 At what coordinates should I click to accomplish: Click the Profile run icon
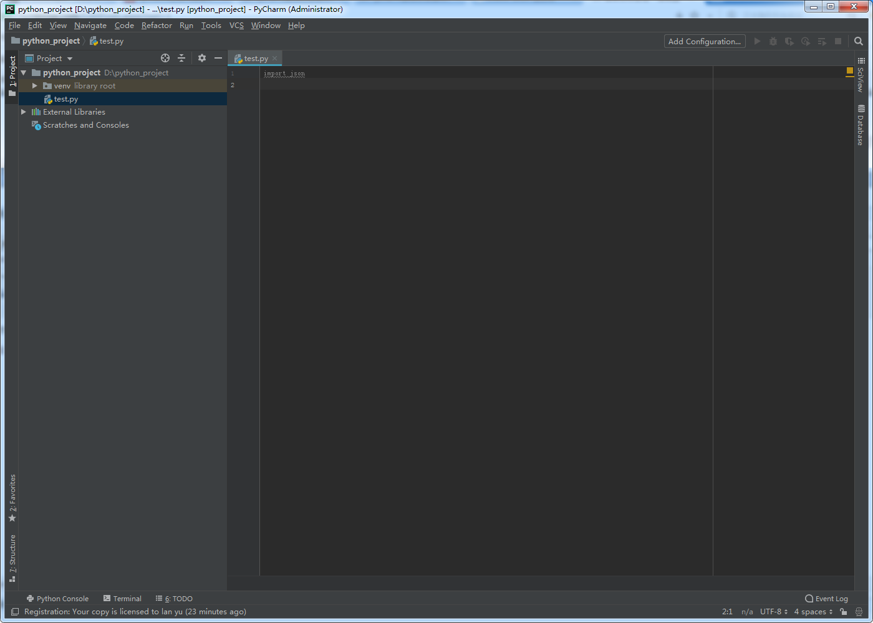pos(806,41)
